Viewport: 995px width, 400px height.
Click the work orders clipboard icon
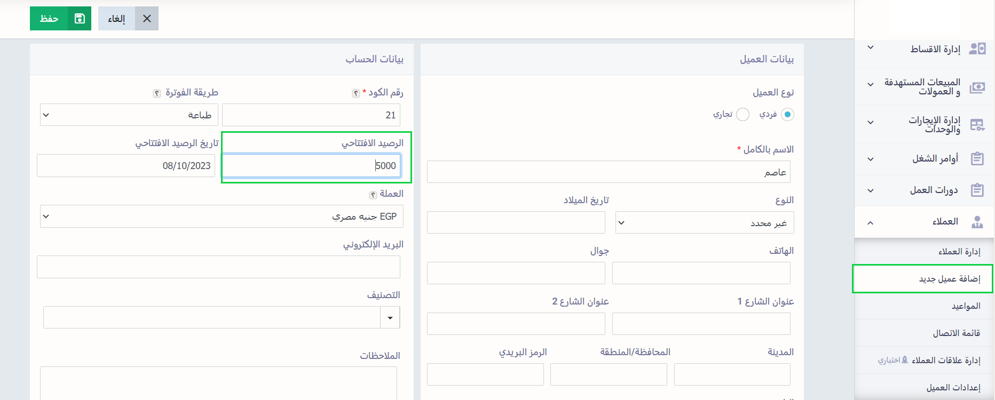(x=977, y=159)
